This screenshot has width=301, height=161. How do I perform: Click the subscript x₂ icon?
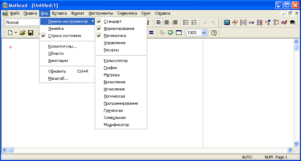(x=213, y=22)
